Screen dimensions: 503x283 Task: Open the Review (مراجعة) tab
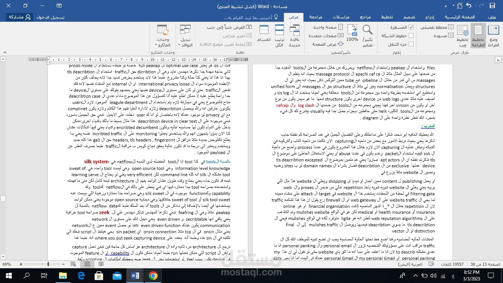coord(316,17)
